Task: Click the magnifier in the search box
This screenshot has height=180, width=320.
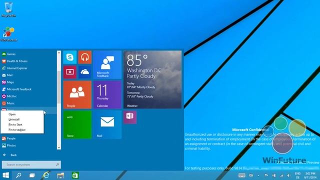Action: click(x=57, y=164)
